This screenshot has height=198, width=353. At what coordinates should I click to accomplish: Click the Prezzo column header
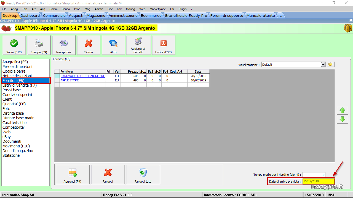130,71
